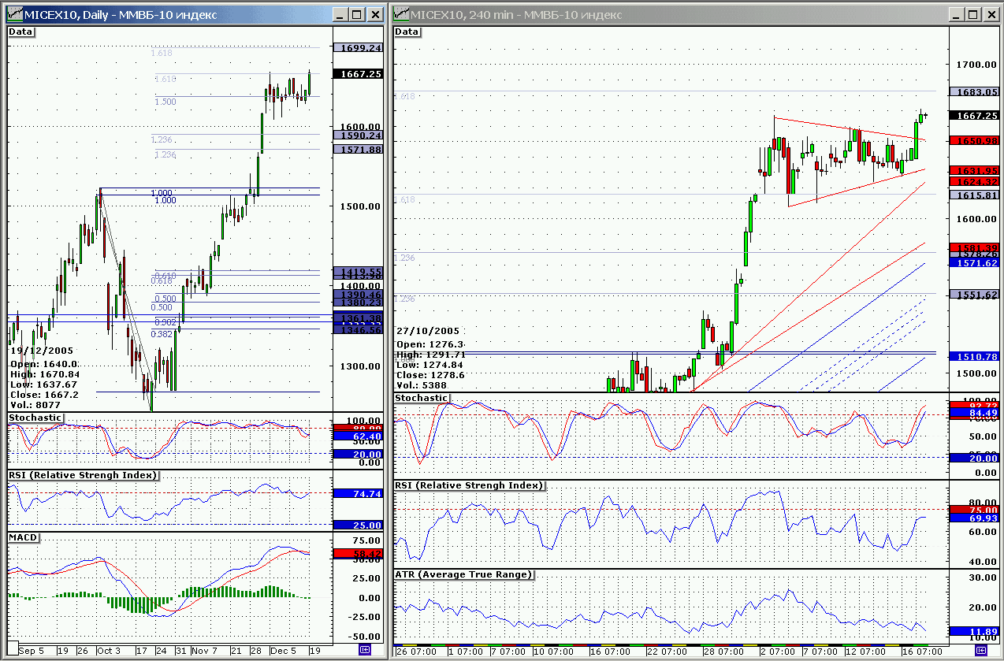Click the 1624.32 red price label
The height and width of the screenshot is (661, 1004).
(975, 182)
